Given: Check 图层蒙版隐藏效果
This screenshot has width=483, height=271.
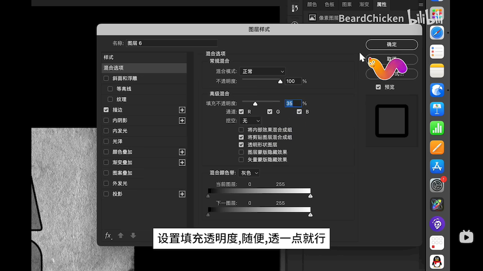Looking at the screenshot, I should pos(241,152).
